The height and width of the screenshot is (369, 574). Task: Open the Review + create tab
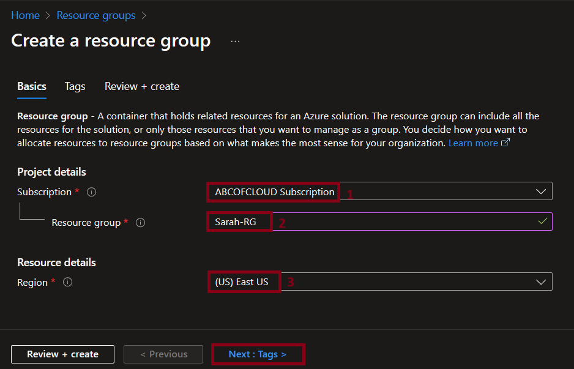pos(142,86)
